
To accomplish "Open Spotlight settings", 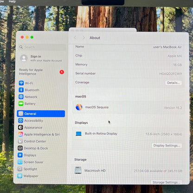I will point(41,169).
